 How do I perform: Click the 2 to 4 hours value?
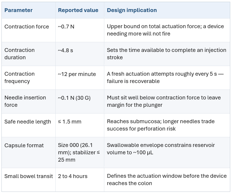[x=73, y=176]
